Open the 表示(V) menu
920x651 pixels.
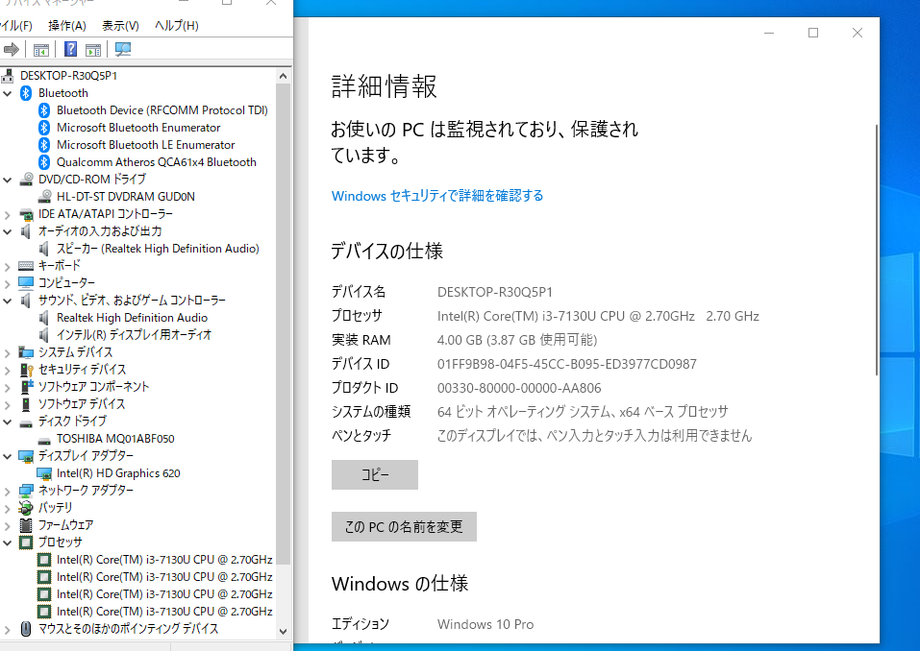pos(120,26)
